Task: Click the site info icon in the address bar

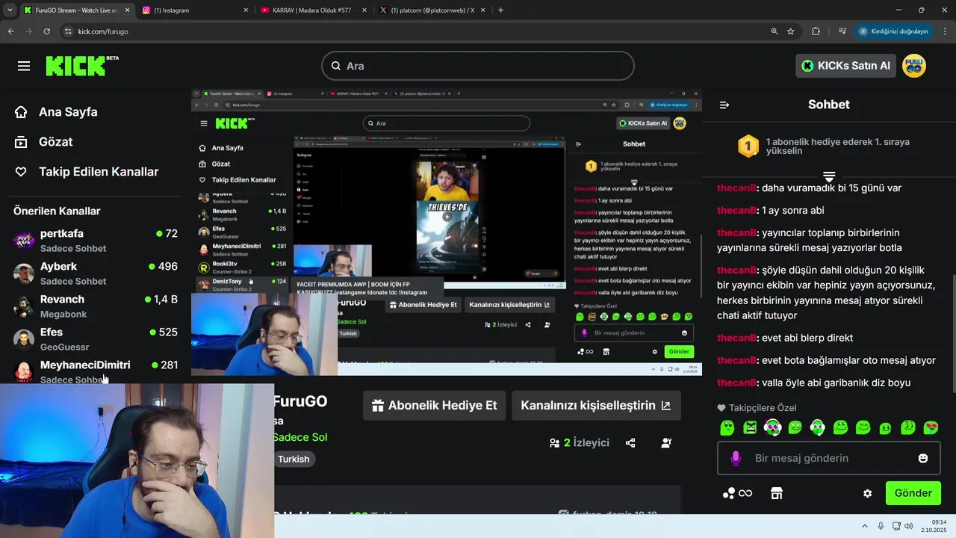Action: [x=67, y=31]
